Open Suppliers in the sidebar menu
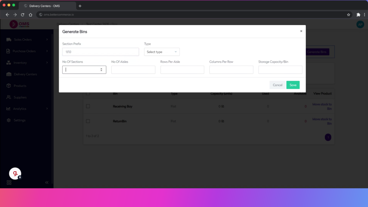This screenshot has height=207, width=368. pyautogui.click(x=20, y=97)
